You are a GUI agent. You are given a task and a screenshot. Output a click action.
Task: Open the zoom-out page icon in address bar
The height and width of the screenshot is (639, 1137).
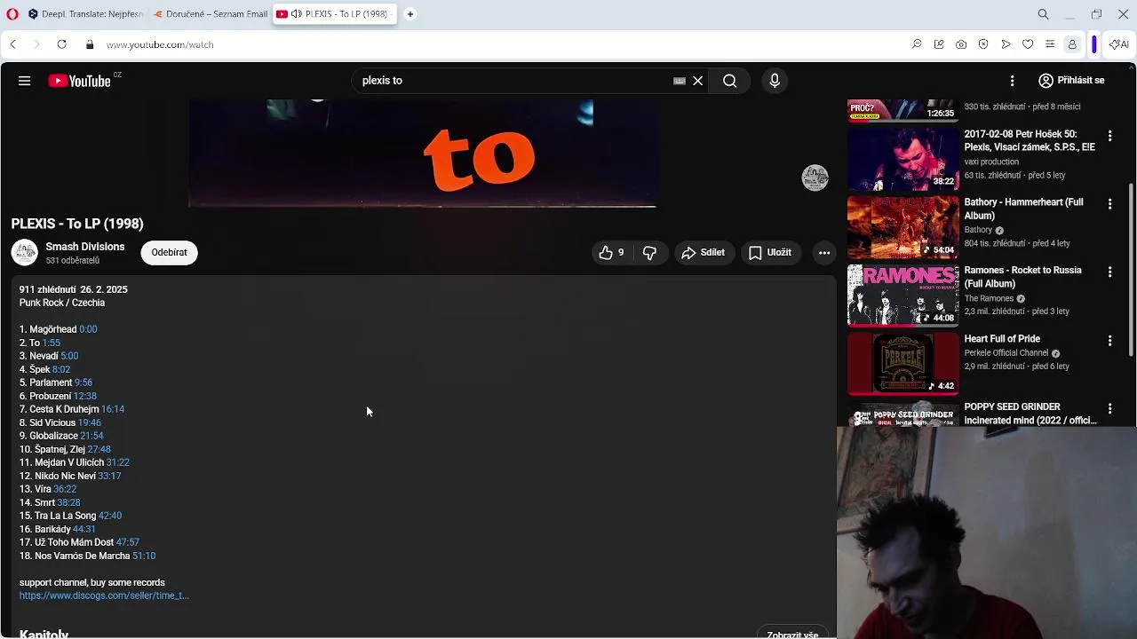(917, 44)
